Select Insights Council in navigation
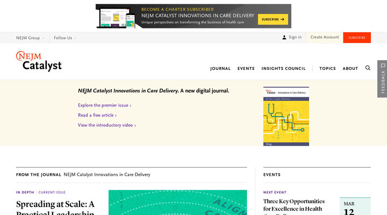This screenshot has height=215, width=387. 283,69
